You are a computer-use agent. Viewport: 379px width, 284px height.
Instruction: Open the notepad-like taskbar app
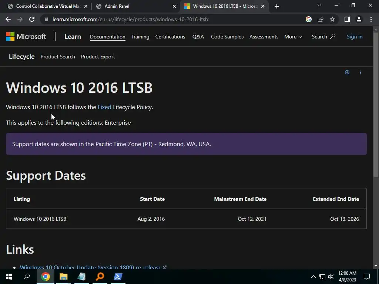pyautogui.click(x=82, y=277)
